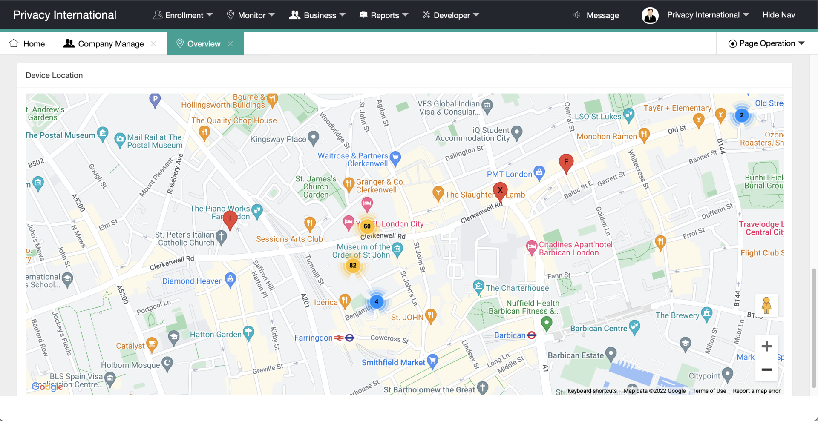Select the Street View pegman icon

(x=766, y=306)
